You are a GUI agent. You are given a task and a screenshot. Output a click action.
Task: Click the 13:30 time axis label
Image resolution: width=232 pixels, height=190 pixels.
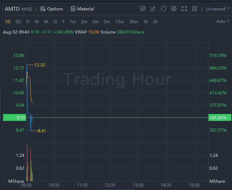tap(138, 185)
